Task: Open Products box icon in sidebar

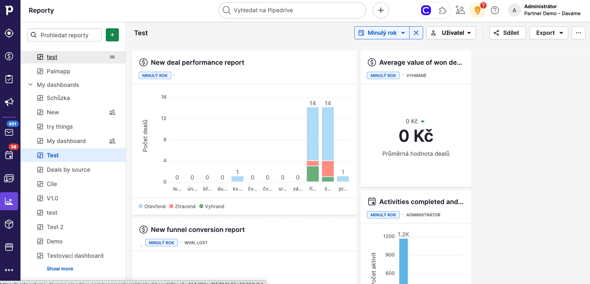Action: (9, 224)
